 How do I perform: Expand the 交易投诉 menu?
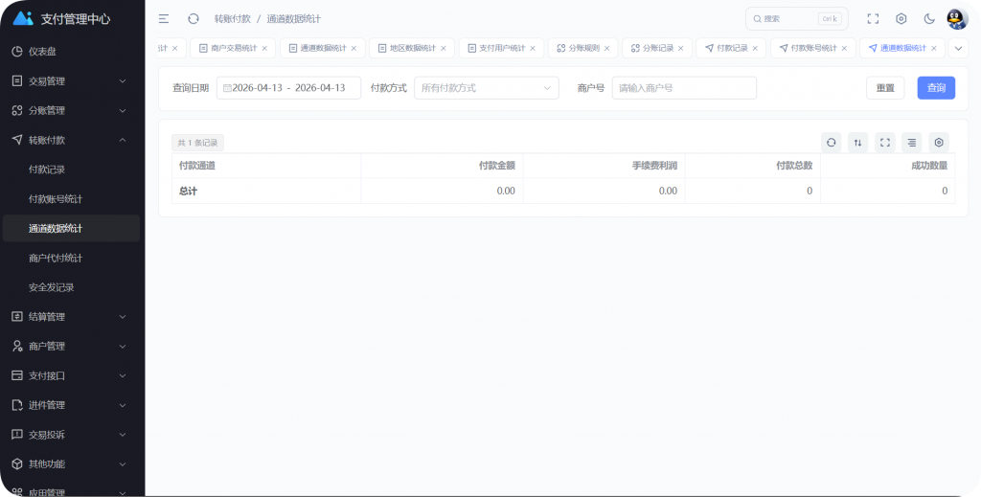pos(71,435)
